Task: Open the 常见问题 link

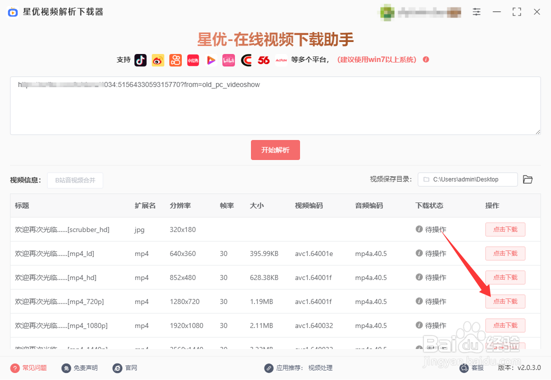Action: pos(35,368)
